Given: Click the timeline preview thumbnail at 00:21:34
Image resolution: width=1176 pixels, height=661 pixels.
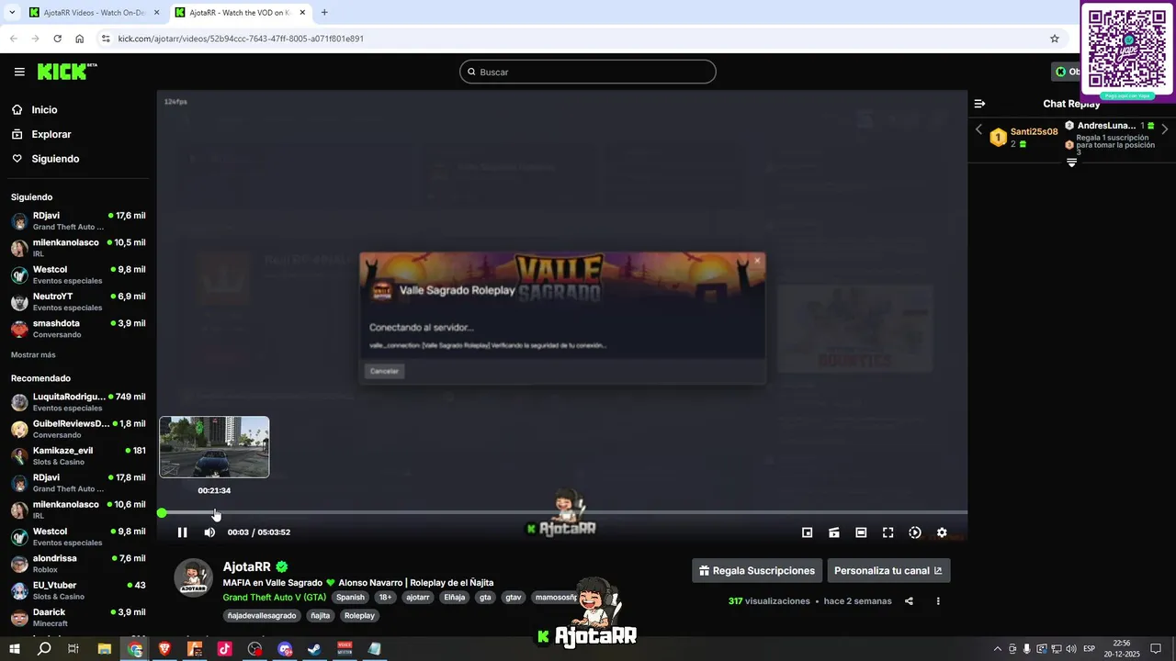Looking at the screenshot, I should pyautogui.click(x=214, y=447).
